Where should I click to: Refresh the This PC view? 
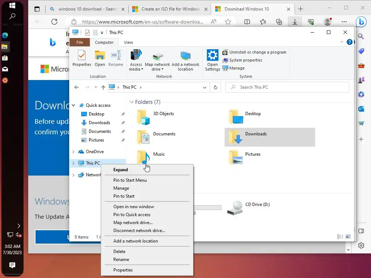coord(215,87)
